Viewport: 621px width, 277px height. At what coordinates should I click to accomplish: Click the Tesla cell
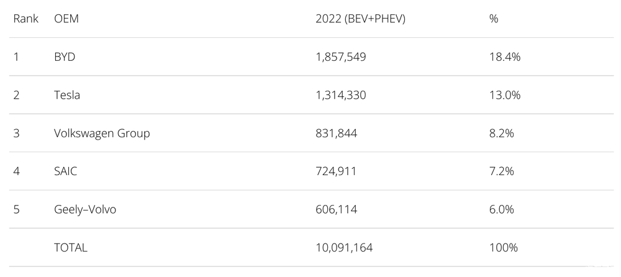67,95
